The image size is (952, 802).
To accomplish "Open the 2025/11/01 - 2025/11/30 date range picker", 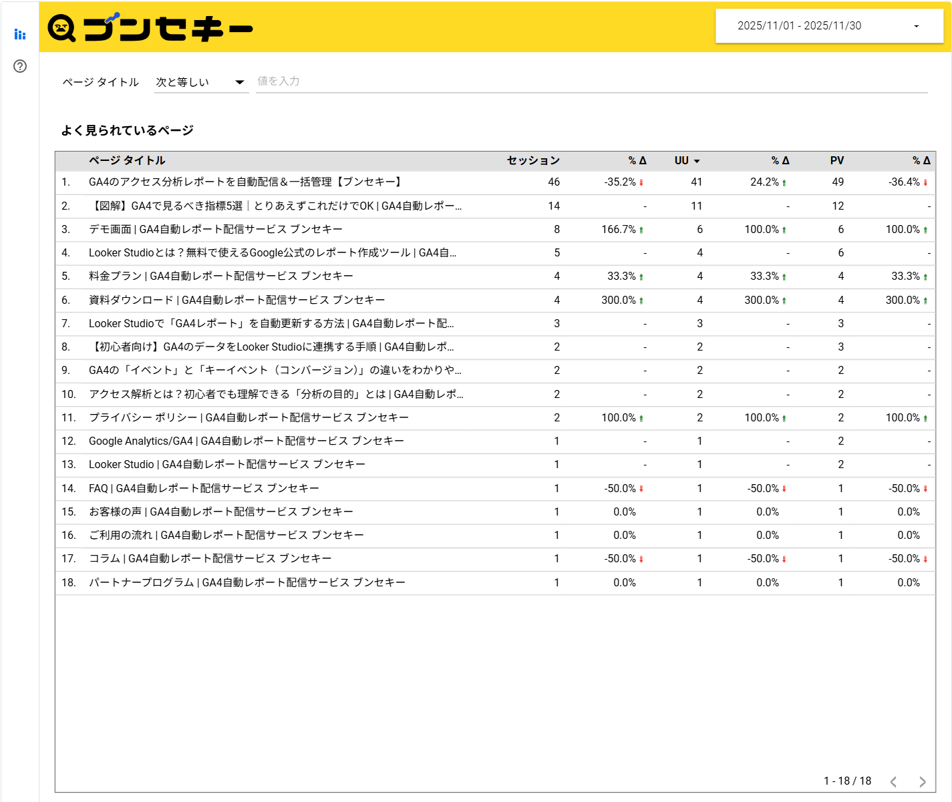I will click(828, 26).
